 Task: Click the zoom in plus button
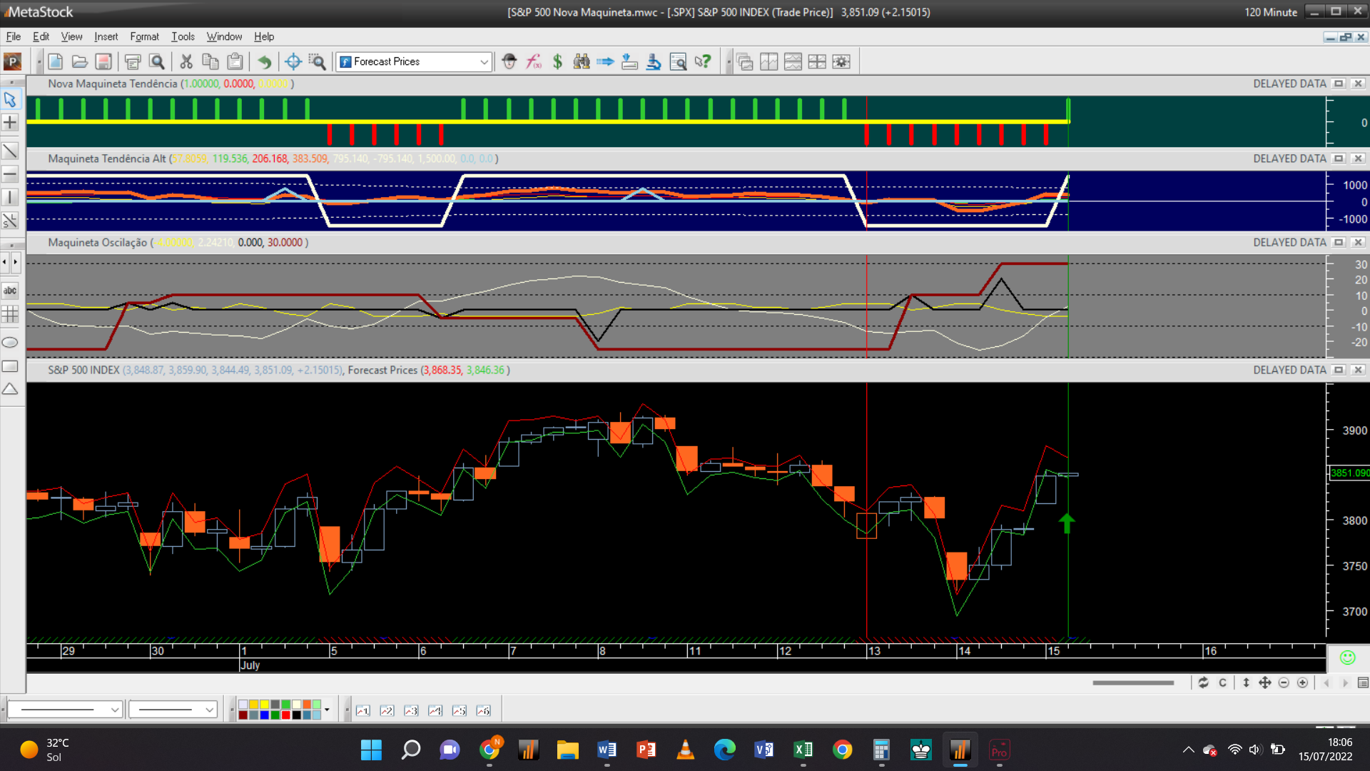click(x=1302, y=683)
